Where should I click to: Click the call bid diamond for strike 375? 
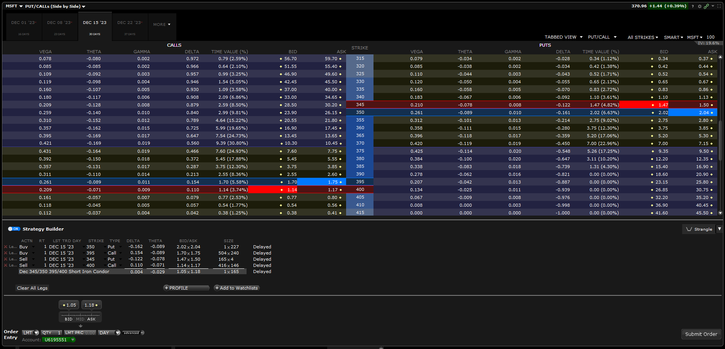coord(281,152)
